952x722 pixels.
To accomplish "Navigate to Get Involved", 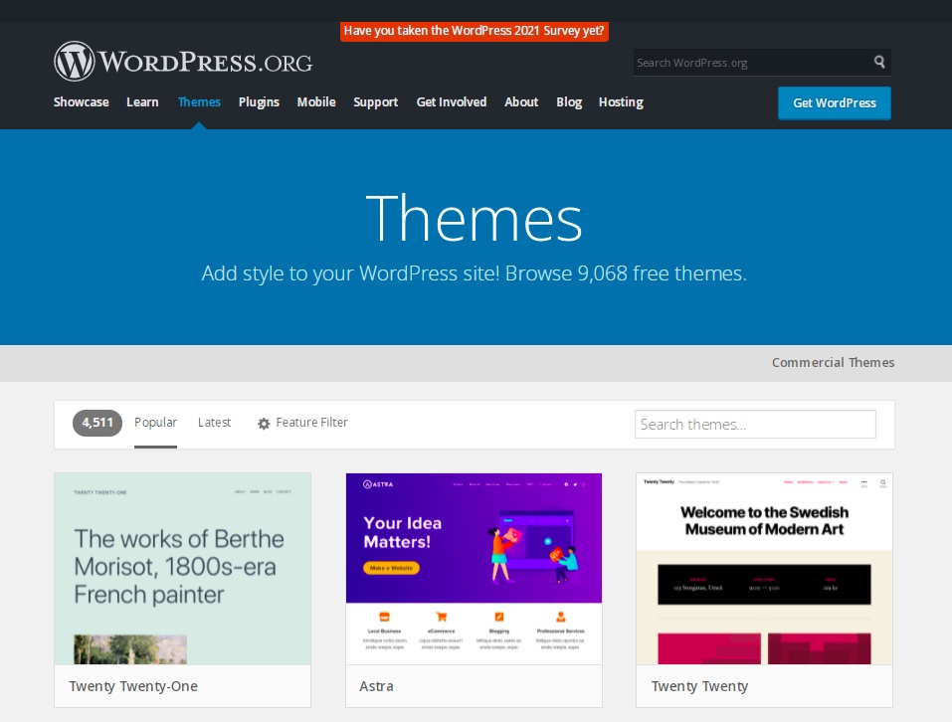I will [x=452, y=102].
